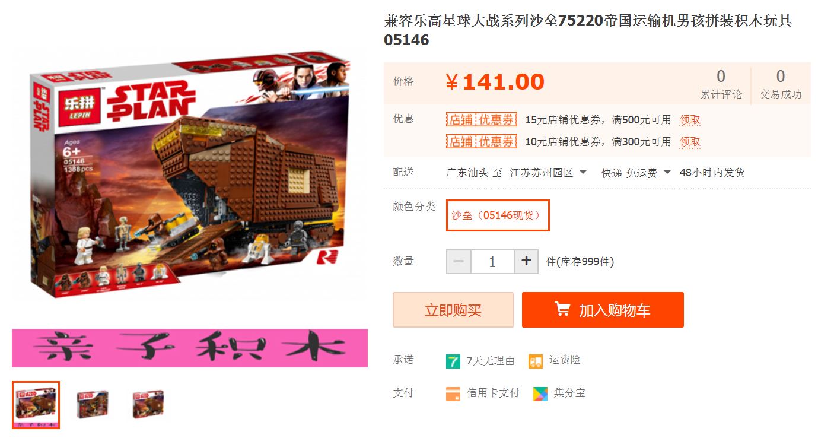Open the 累计评论 review count
Viewport: 818px width, 438px height.
click(721, 84)
